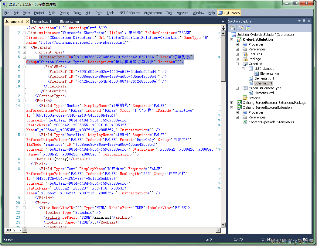
Task: Collapse the OrderList node
Action: pyautogui.click(x=237, y=64)
